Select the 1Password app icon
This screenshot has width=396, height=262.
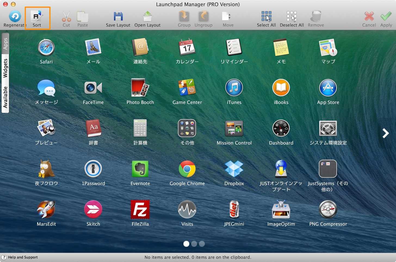[x=93, y=169]
